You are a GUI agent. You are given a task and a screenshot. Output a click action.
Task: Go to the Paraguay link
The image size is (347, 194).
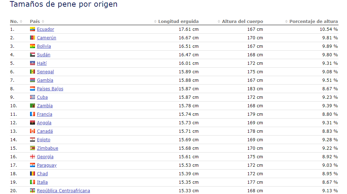(x=47, y=165)
